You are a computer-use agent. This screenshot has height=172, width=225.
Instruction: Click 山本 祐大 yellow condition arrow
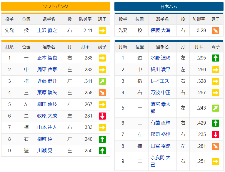pyautogui.click(x=102, y=128)
